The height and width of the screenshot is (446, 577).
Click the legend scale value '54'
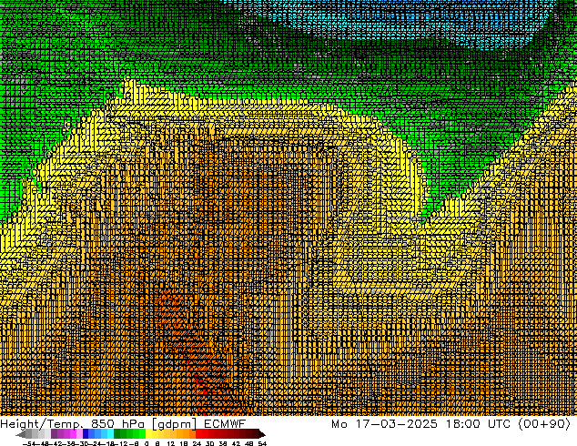[262, 443]
